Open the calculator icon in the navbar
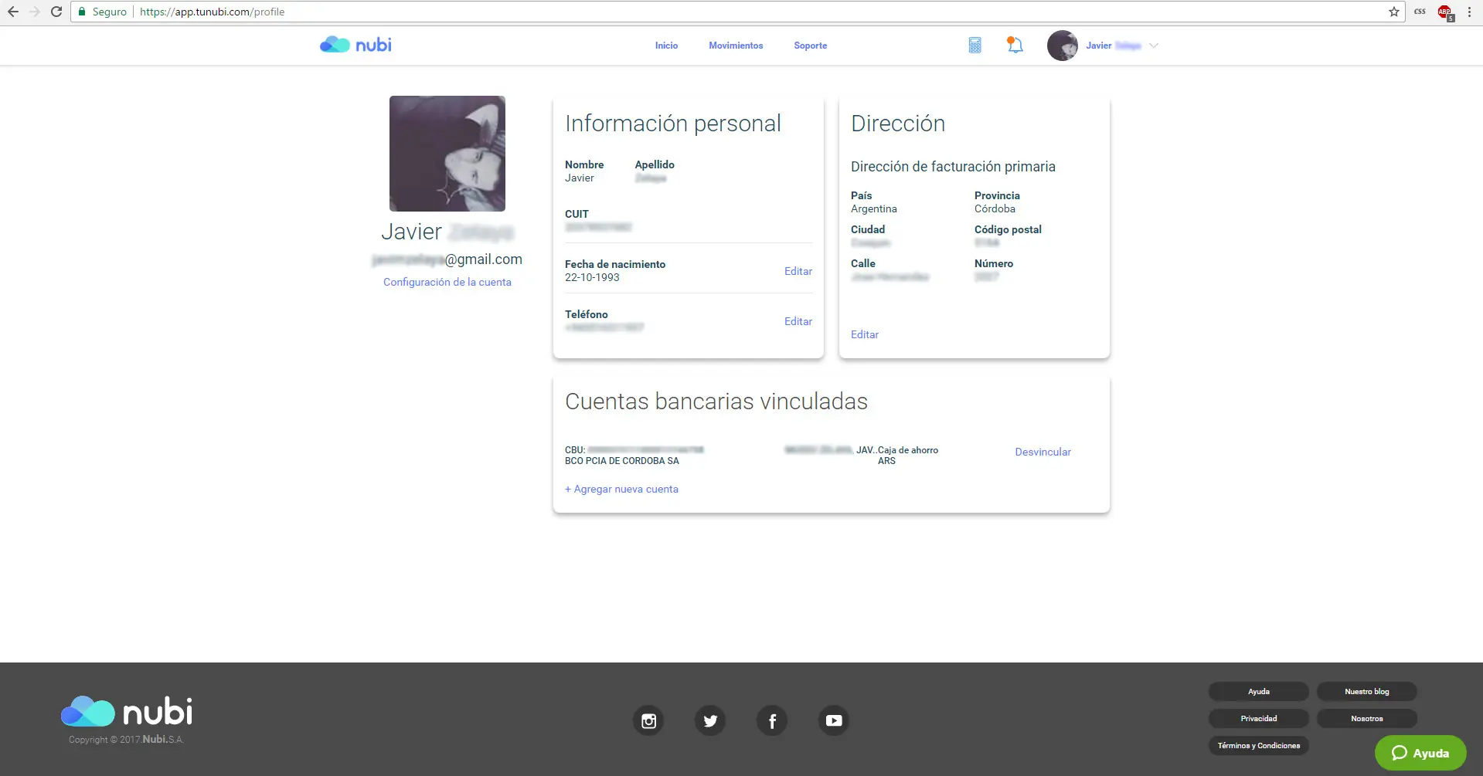1483x776 pixels. [974, 46]
